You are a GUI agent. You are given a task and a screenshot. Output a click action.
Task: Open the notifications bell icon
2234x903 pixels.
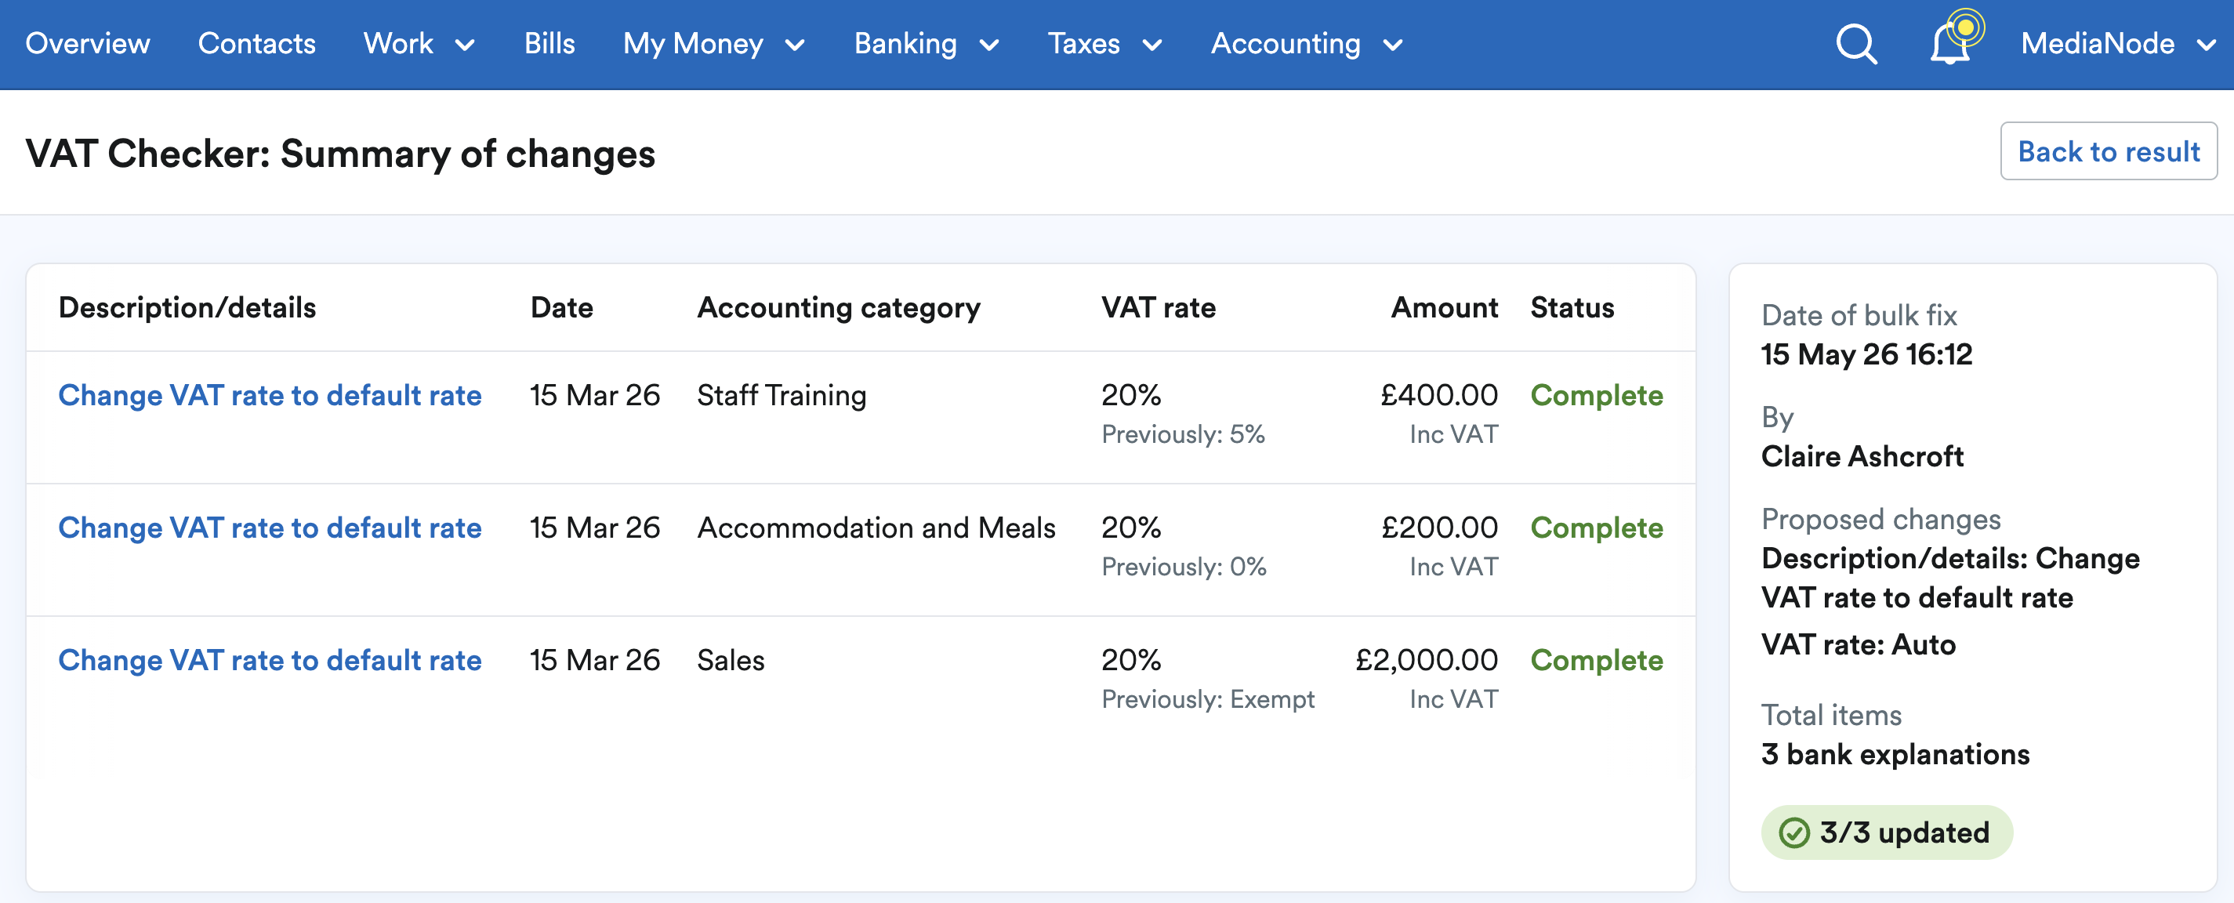coord(1949,43)
